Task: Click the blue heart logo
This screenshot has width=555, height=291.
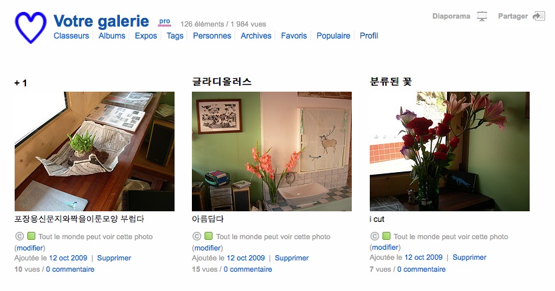Action: [x=31, y=27]
